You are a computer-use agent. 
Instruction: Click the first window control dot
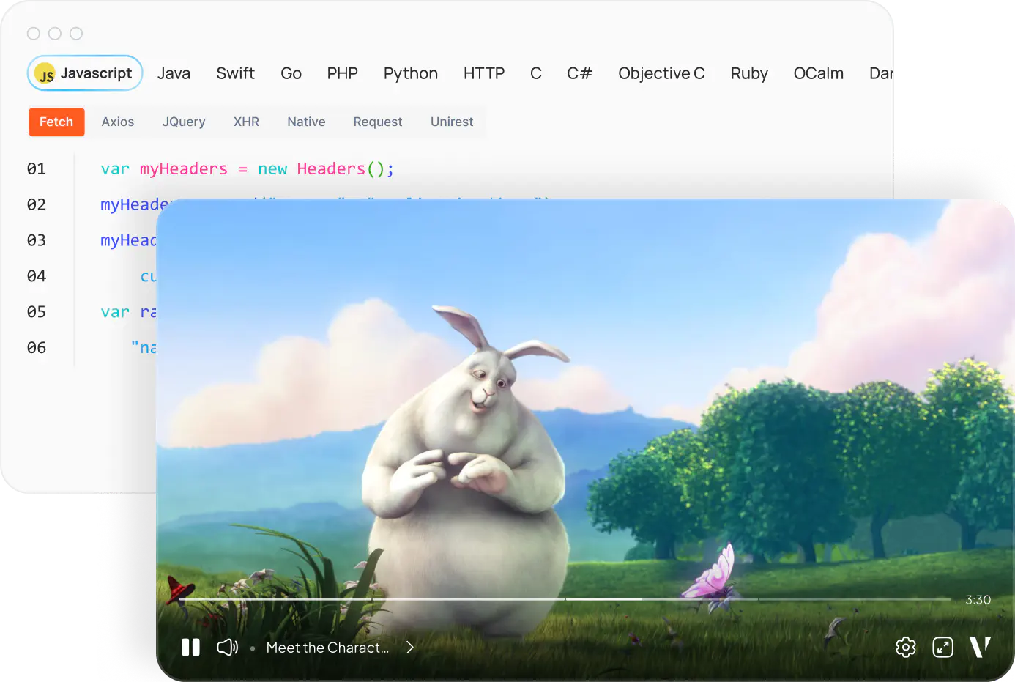34,34
